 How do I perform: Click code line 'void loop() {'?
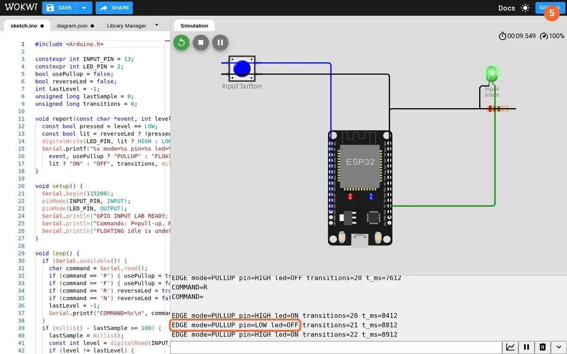[57, 253]
